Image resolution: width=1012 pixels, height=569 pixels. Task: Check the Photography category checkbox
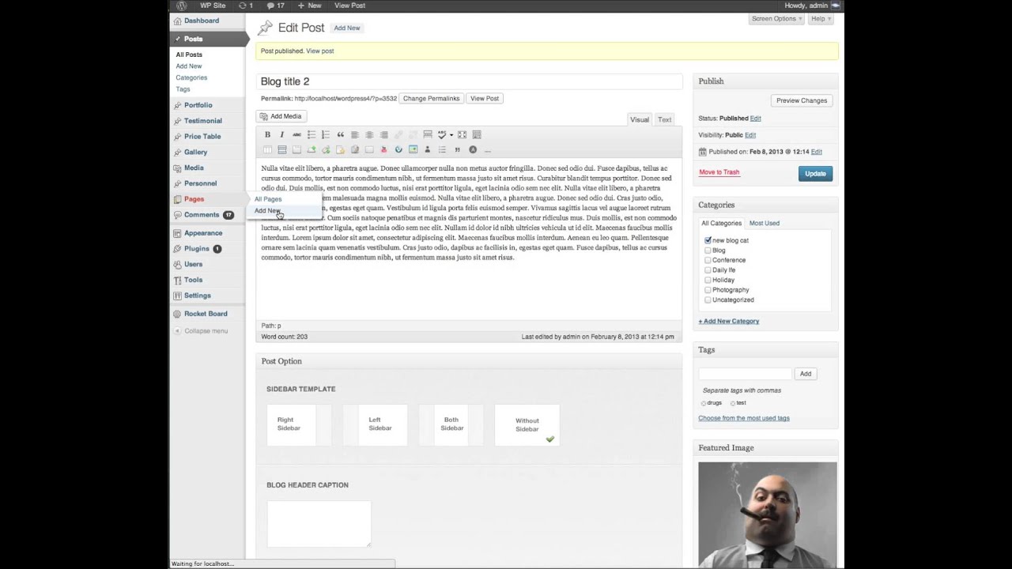click(x=708, y=290)
